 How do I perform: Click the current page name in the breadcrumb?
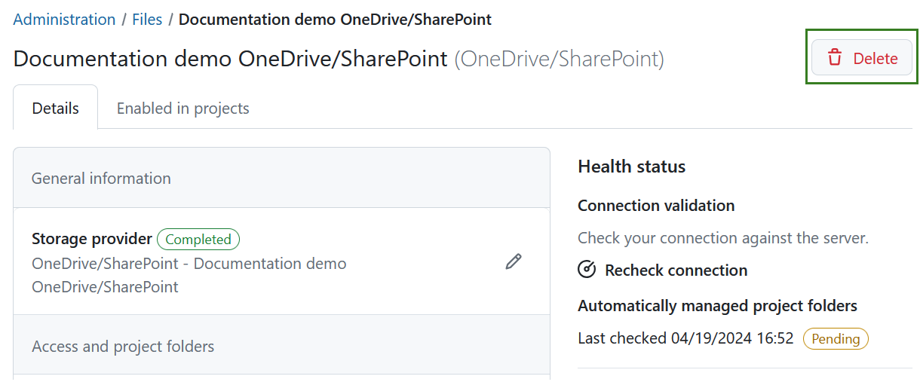pos(335,20)
